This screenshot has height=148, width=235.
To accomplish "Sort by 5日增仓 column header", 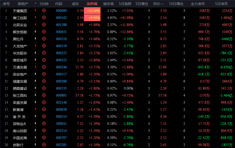I will [x=142, y=4].
